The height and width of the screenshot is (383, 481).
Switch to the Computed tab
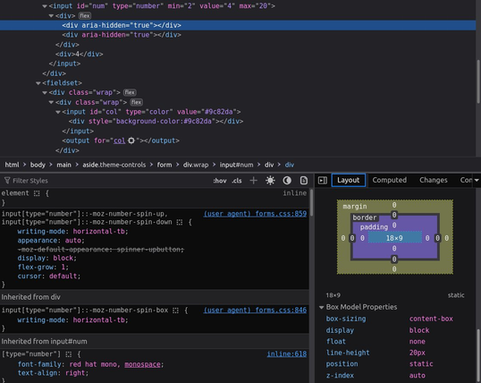point(389,180)
